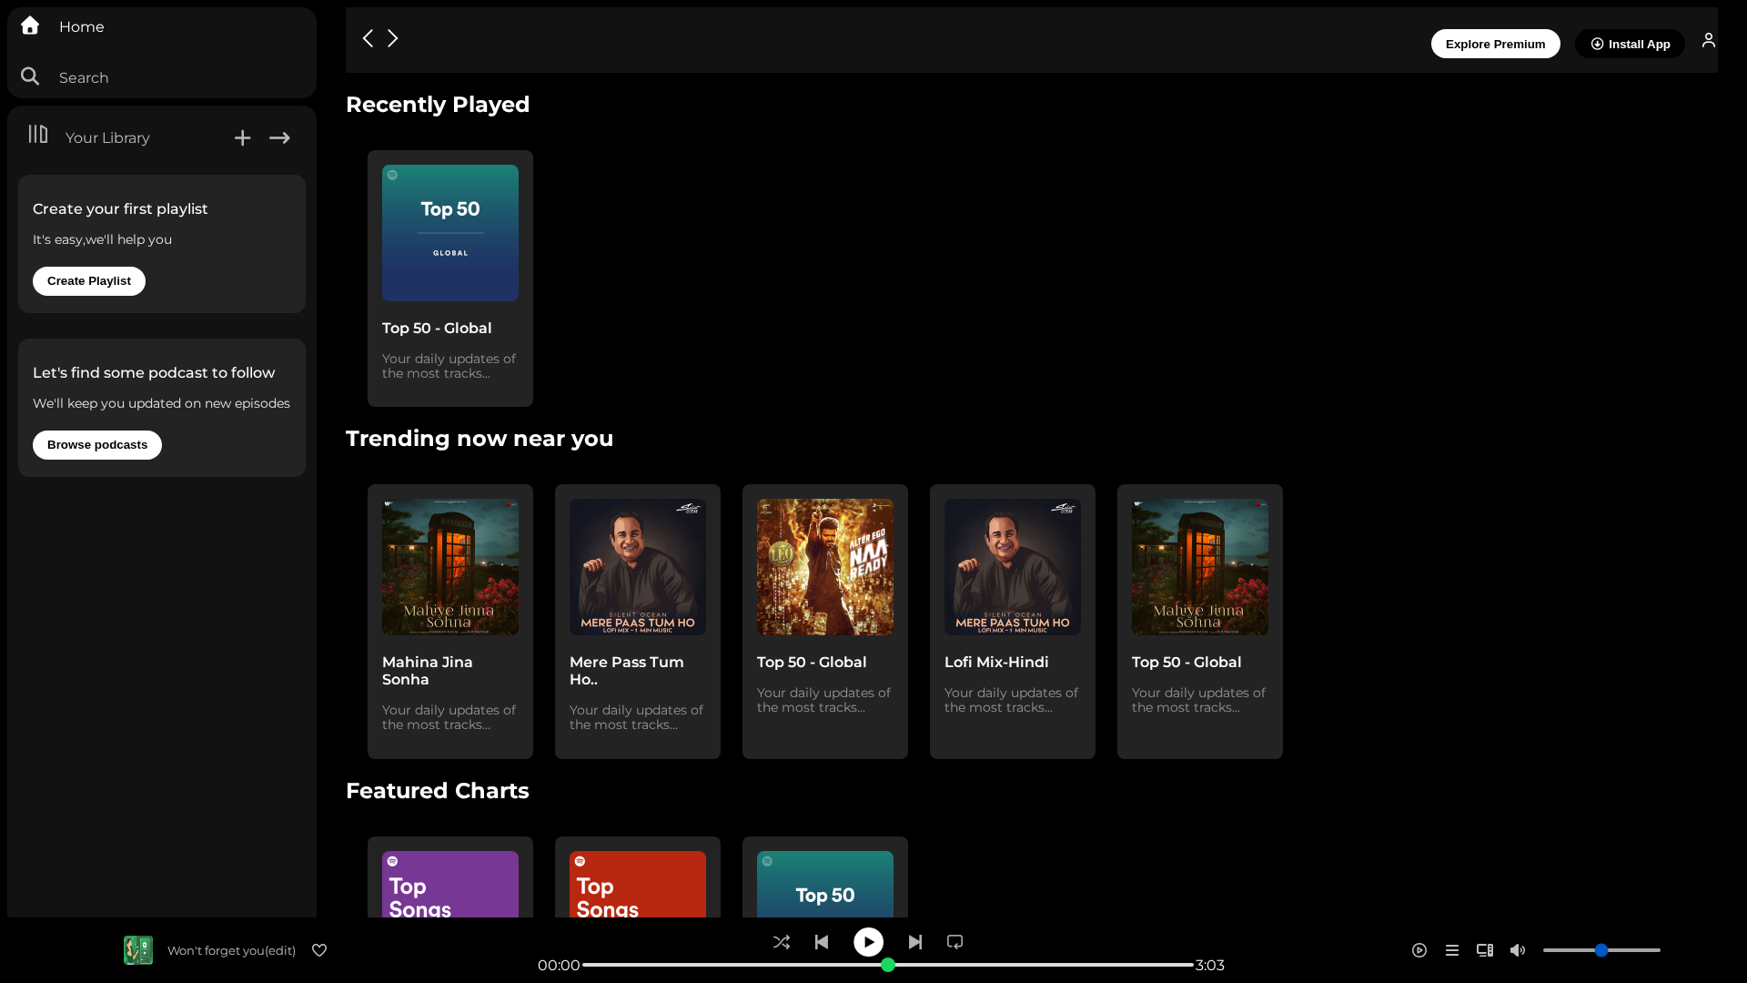
Task: Click the now playing album thumbnail
Action: pyautogui.click(x=138, y=950)
